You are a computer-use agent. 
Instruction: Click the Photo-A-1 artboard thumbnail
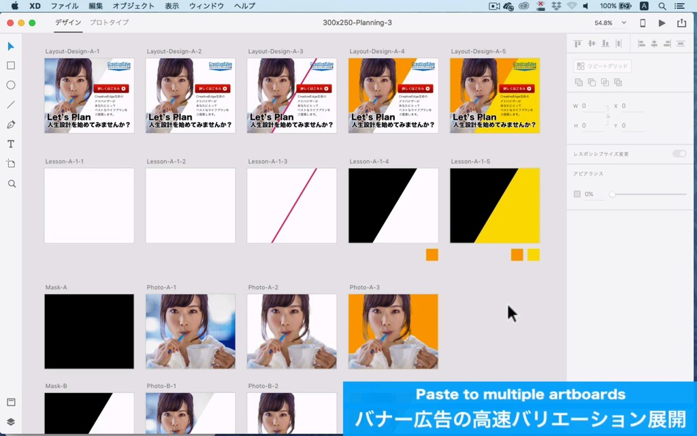point(191,331)
